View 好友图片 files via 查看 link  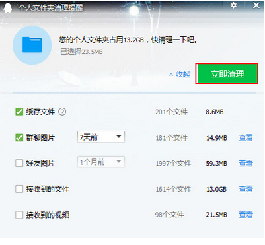click(246, 163)
